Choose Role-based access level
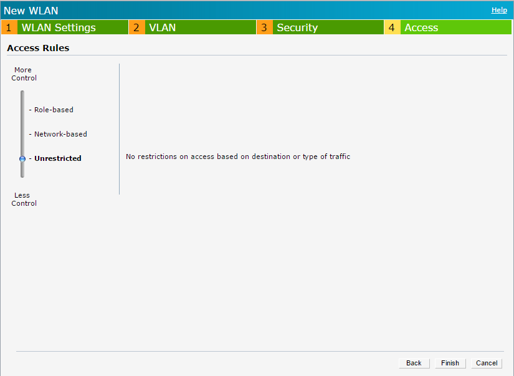The width and height of the screenshot is (514, 376). (x=54, y=110)
